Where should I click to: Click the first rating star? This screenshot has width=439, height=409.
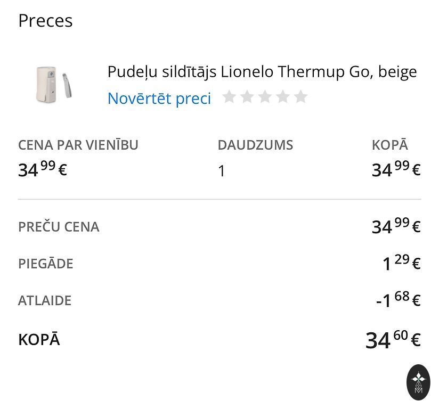pos(229,97)
